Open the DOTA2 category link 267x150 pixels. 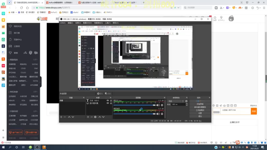point(35,64)
